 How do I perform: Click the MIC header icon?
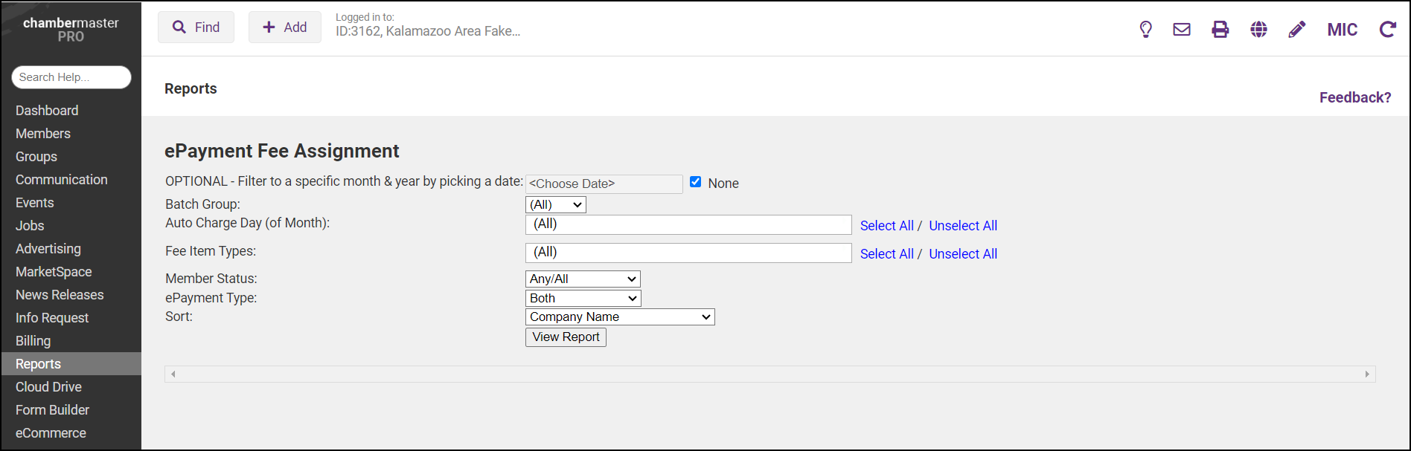point(1342,30)
